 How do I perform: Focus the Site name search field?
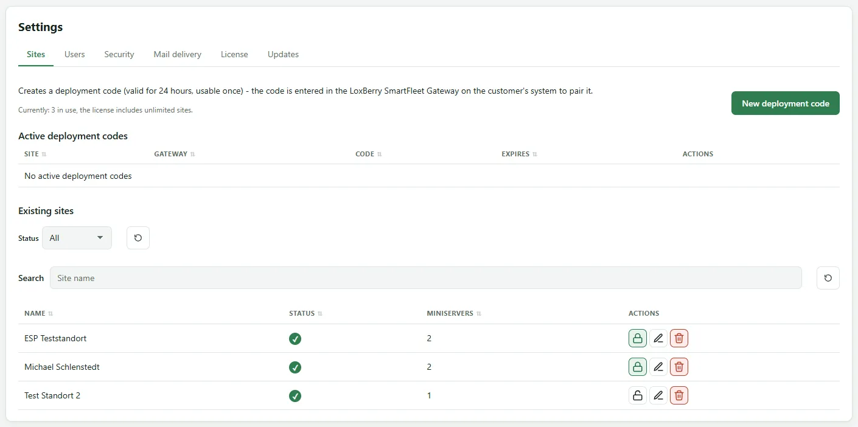point(426,278)
